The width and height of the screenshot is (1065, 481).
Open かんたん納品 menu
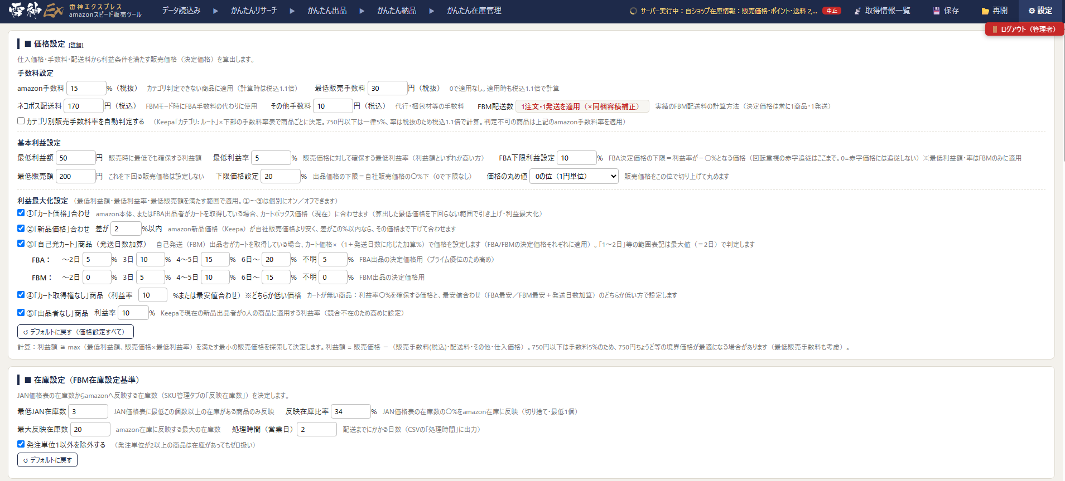click(x=397, y=11)
